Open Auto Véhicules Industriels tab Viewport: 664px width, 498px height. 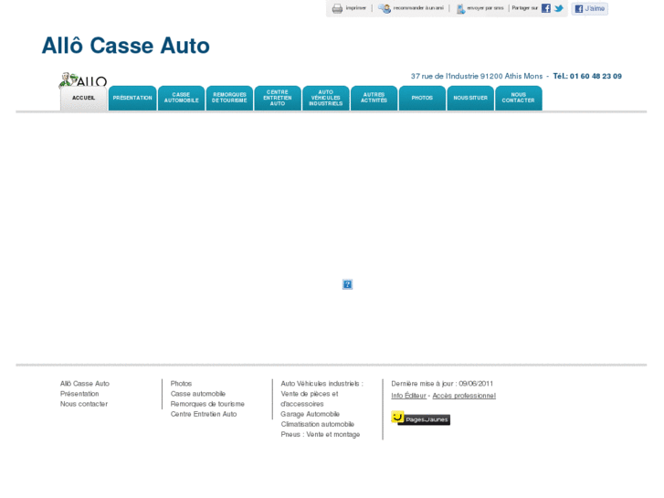326,99
